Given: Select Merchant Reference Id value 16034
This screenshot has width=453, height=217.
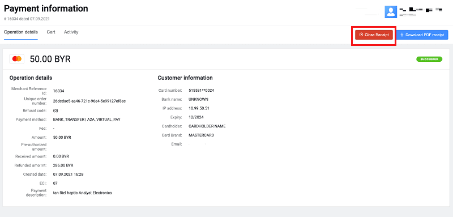Looking at the screenshot, I should (59, 91).
